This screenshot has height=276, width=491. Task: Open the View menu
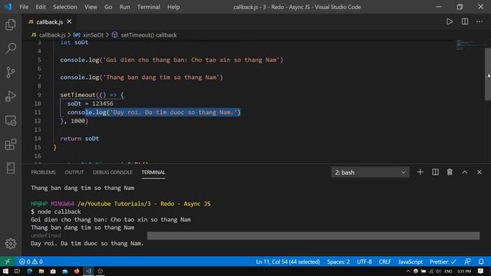[91, 7]
